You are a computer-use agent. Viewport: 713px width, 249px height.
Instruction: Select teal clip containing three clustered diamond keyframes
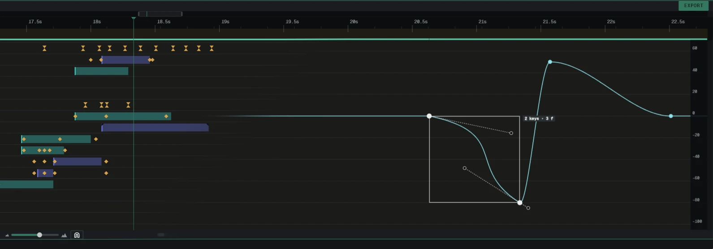(x=43, y=150)
